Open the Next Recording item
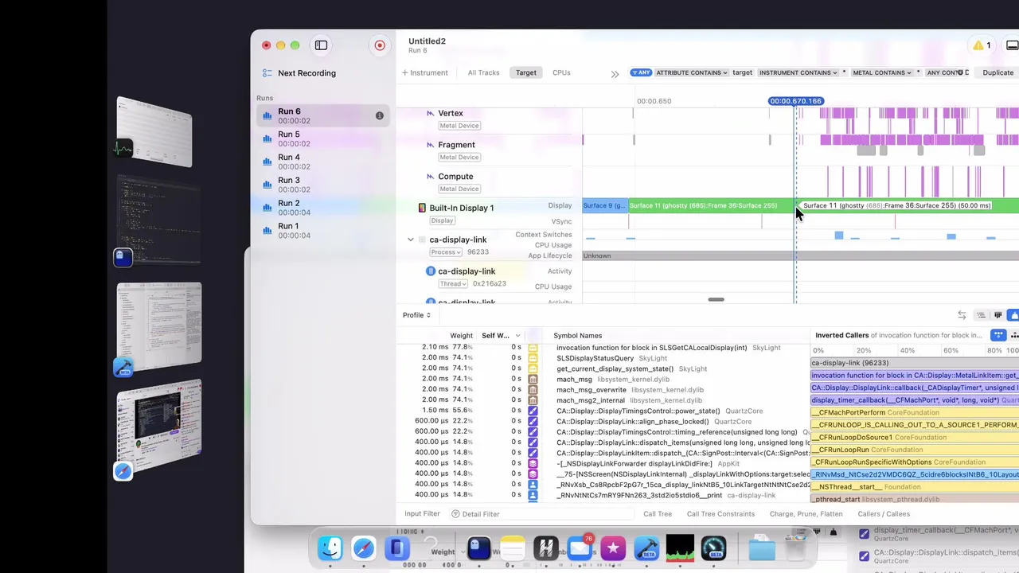The height and width of the screenshot is (573, 1019). pyautogui.click(x=306, y=73)
